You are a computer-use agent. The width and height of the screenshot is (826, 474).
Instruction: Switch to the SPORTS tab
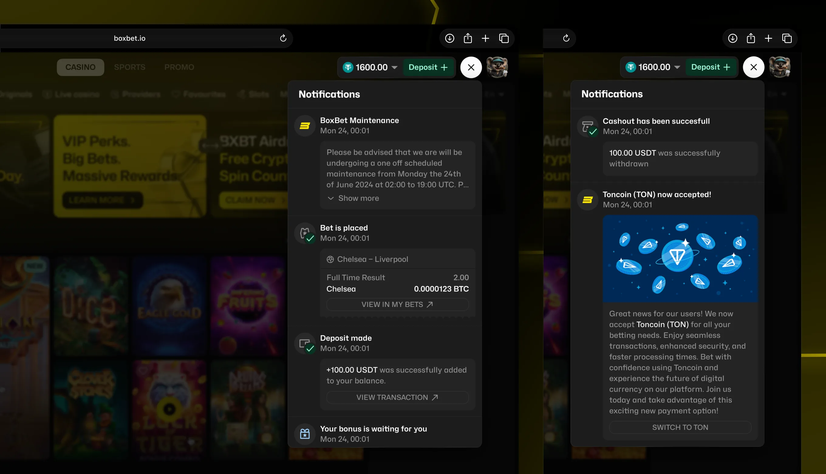[x=130, y=67]
